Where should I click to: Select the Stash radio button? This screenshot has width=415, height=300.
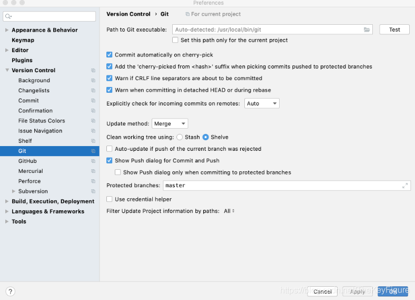pyautogui.click(x=180, y=137)
